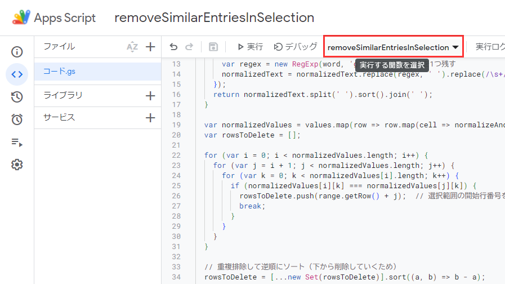Click line number 22 in the gutter
505x284 pixels.
175,155
